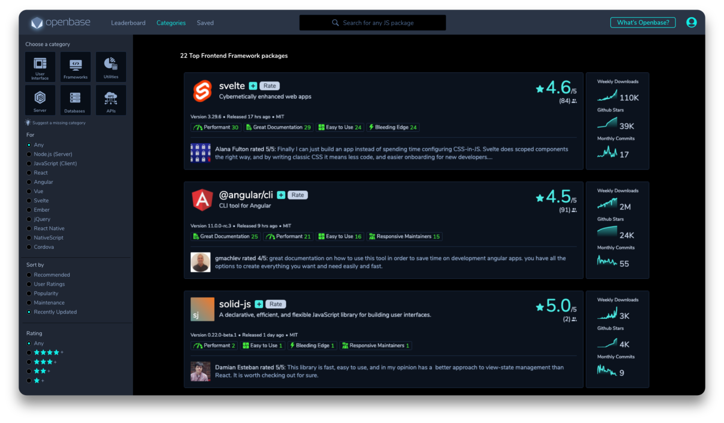Select Any under Rating
Screen dimensions: 724x423
click(x=35, y=343)
